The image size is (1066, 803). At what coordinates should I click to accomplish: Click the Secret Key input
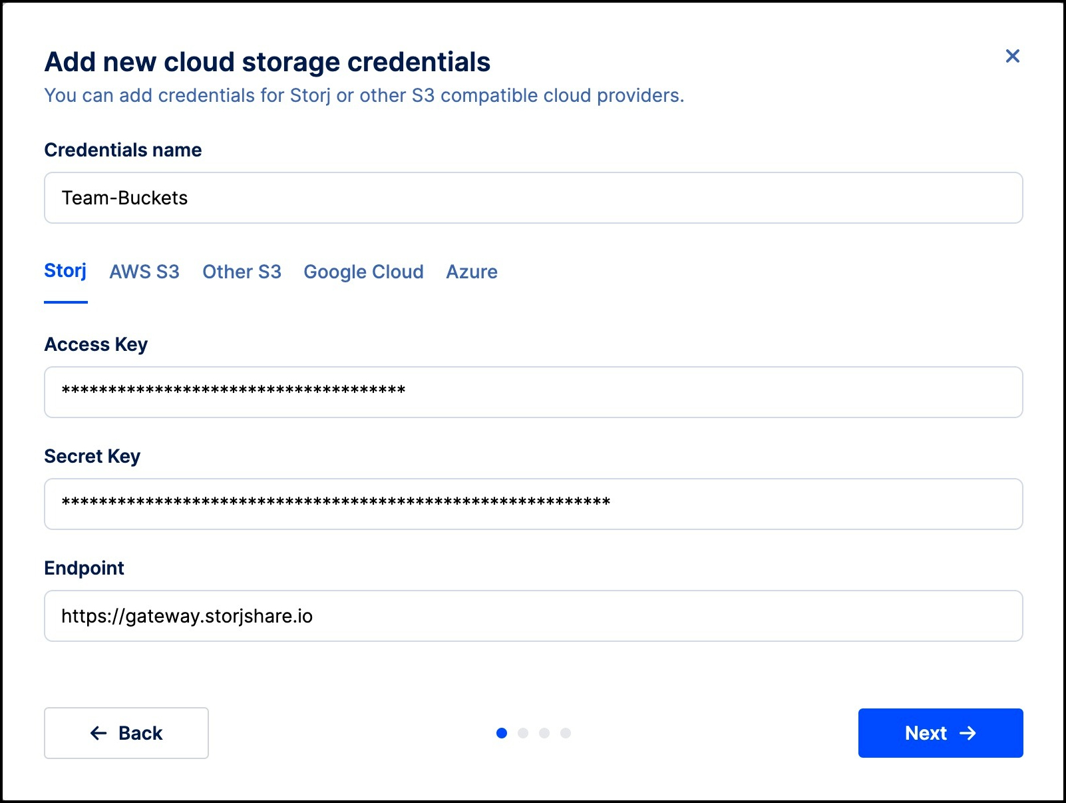point(533,504)
